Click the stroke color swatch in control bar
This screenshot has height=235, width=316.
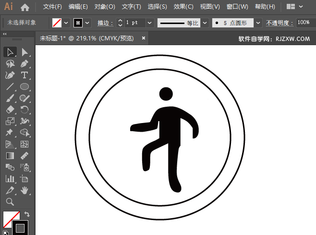pyautogui.click(x=78, y=23)
